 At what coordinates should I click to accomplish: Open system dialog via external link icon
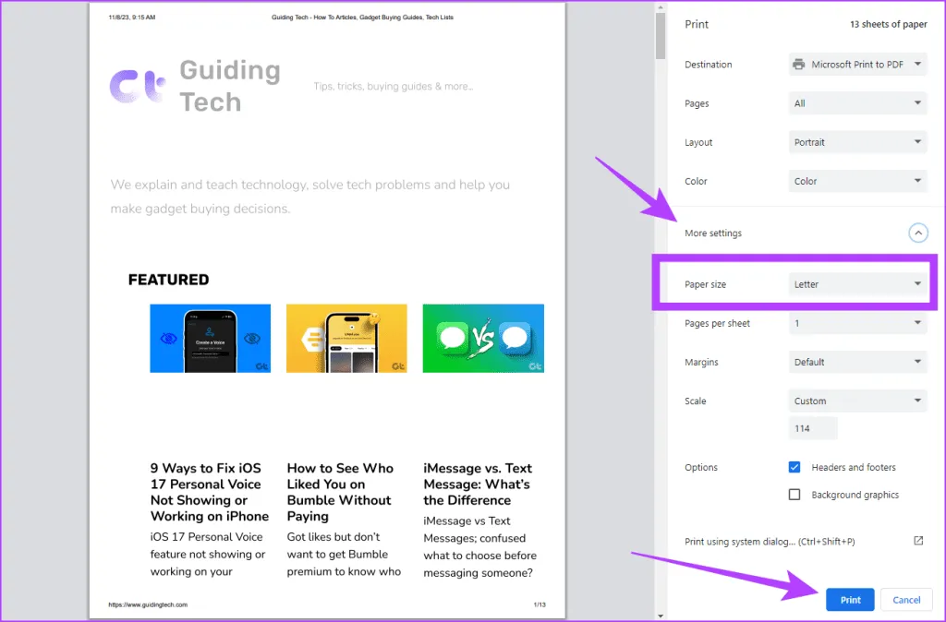[917, 541]
